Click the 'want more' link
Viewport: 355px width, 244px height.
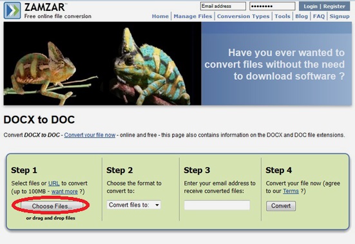64,191
